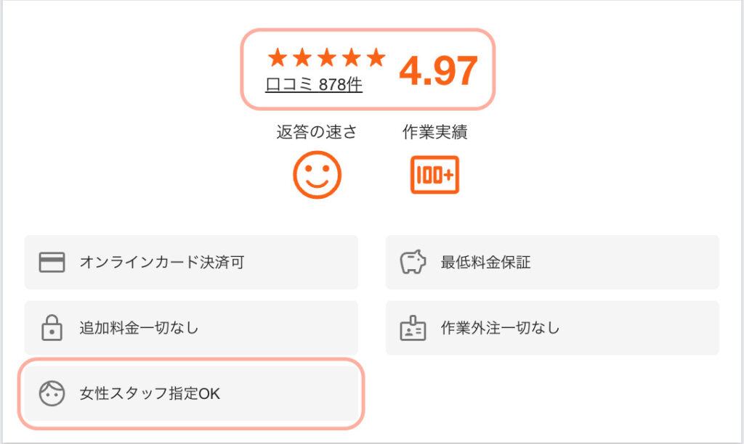Click the 返答の速さ heading text

[x=317, y=132]
